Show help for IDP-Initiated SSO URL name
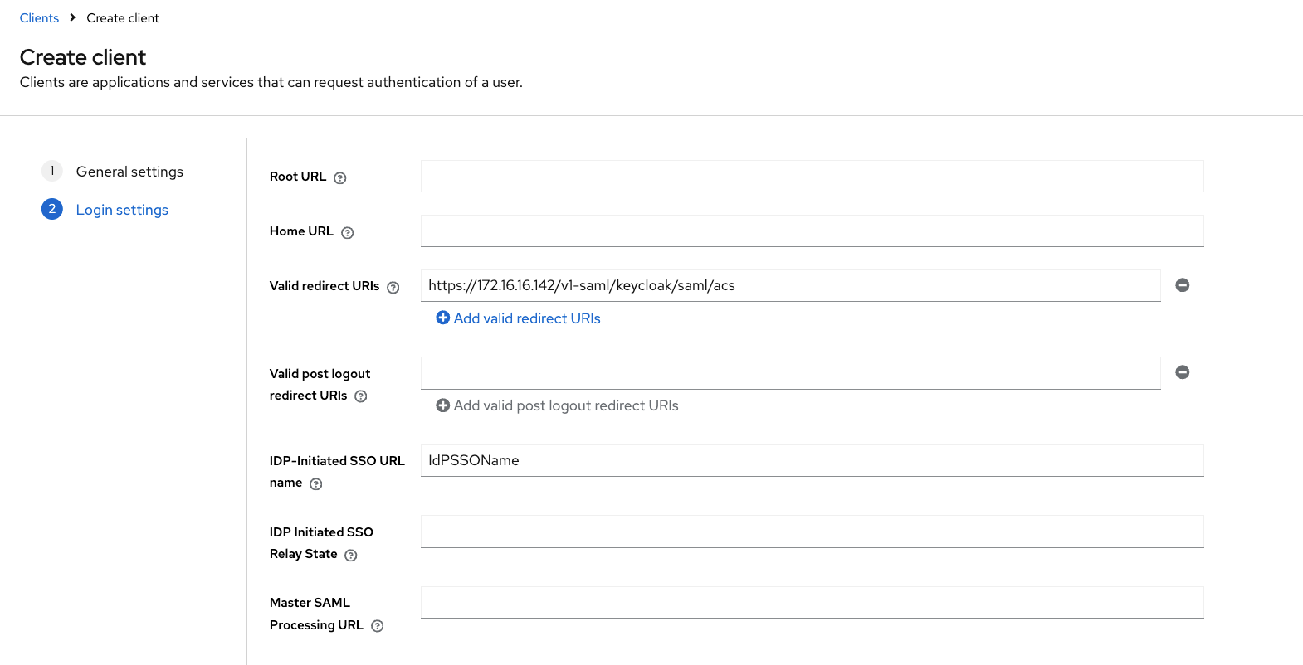Viewport: 1303px width, 665px height. (x=315, y=483)
